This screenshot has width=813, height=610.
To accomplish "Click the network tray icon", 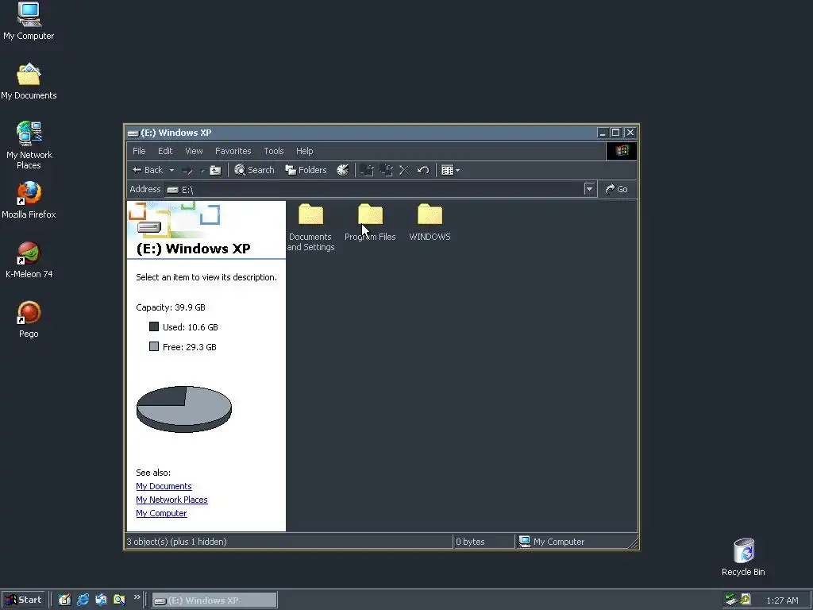I will [731, 600].
